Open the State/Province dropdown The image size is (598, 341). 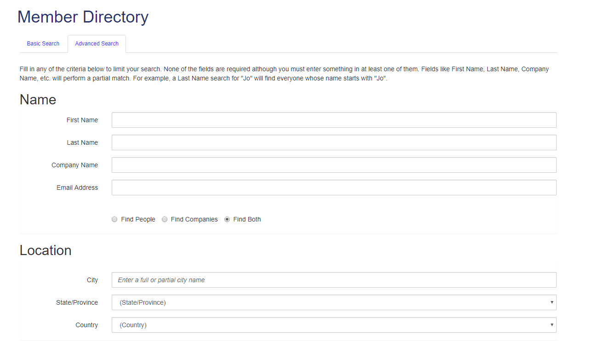coord(334,302)
